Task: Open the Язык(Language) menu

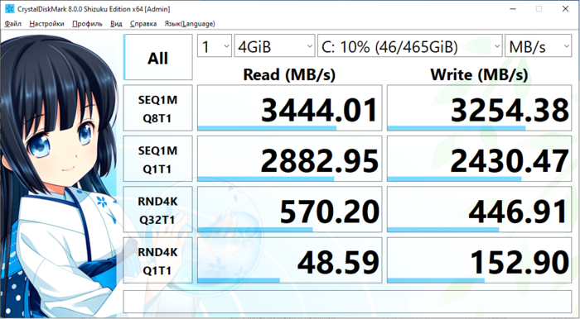Action: [x=190, y=24]
